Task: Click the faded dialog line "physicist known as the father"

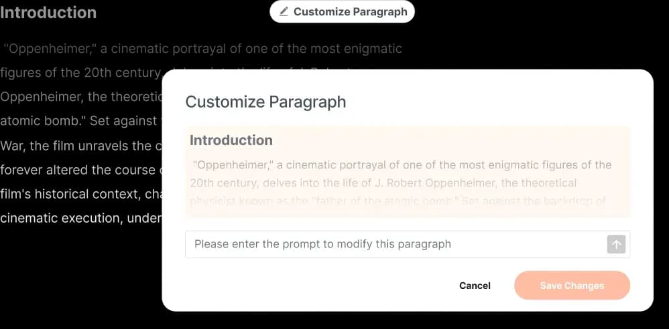Action: click(x=398, y=201)
